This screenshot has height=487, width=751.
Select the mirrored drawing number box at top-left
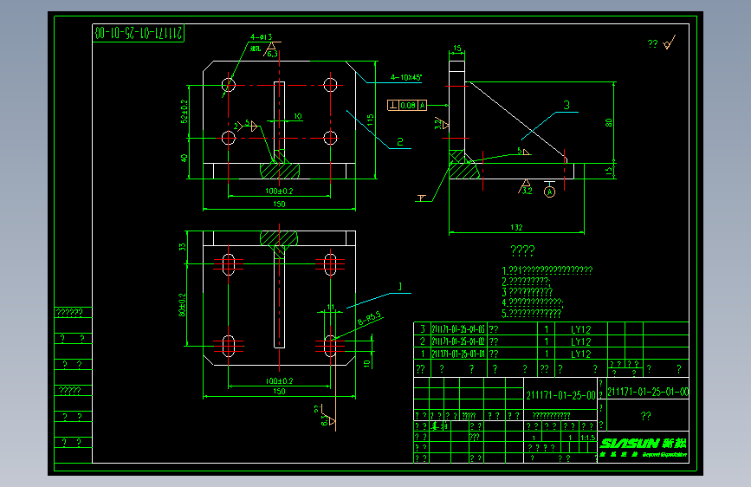(139, 33)
